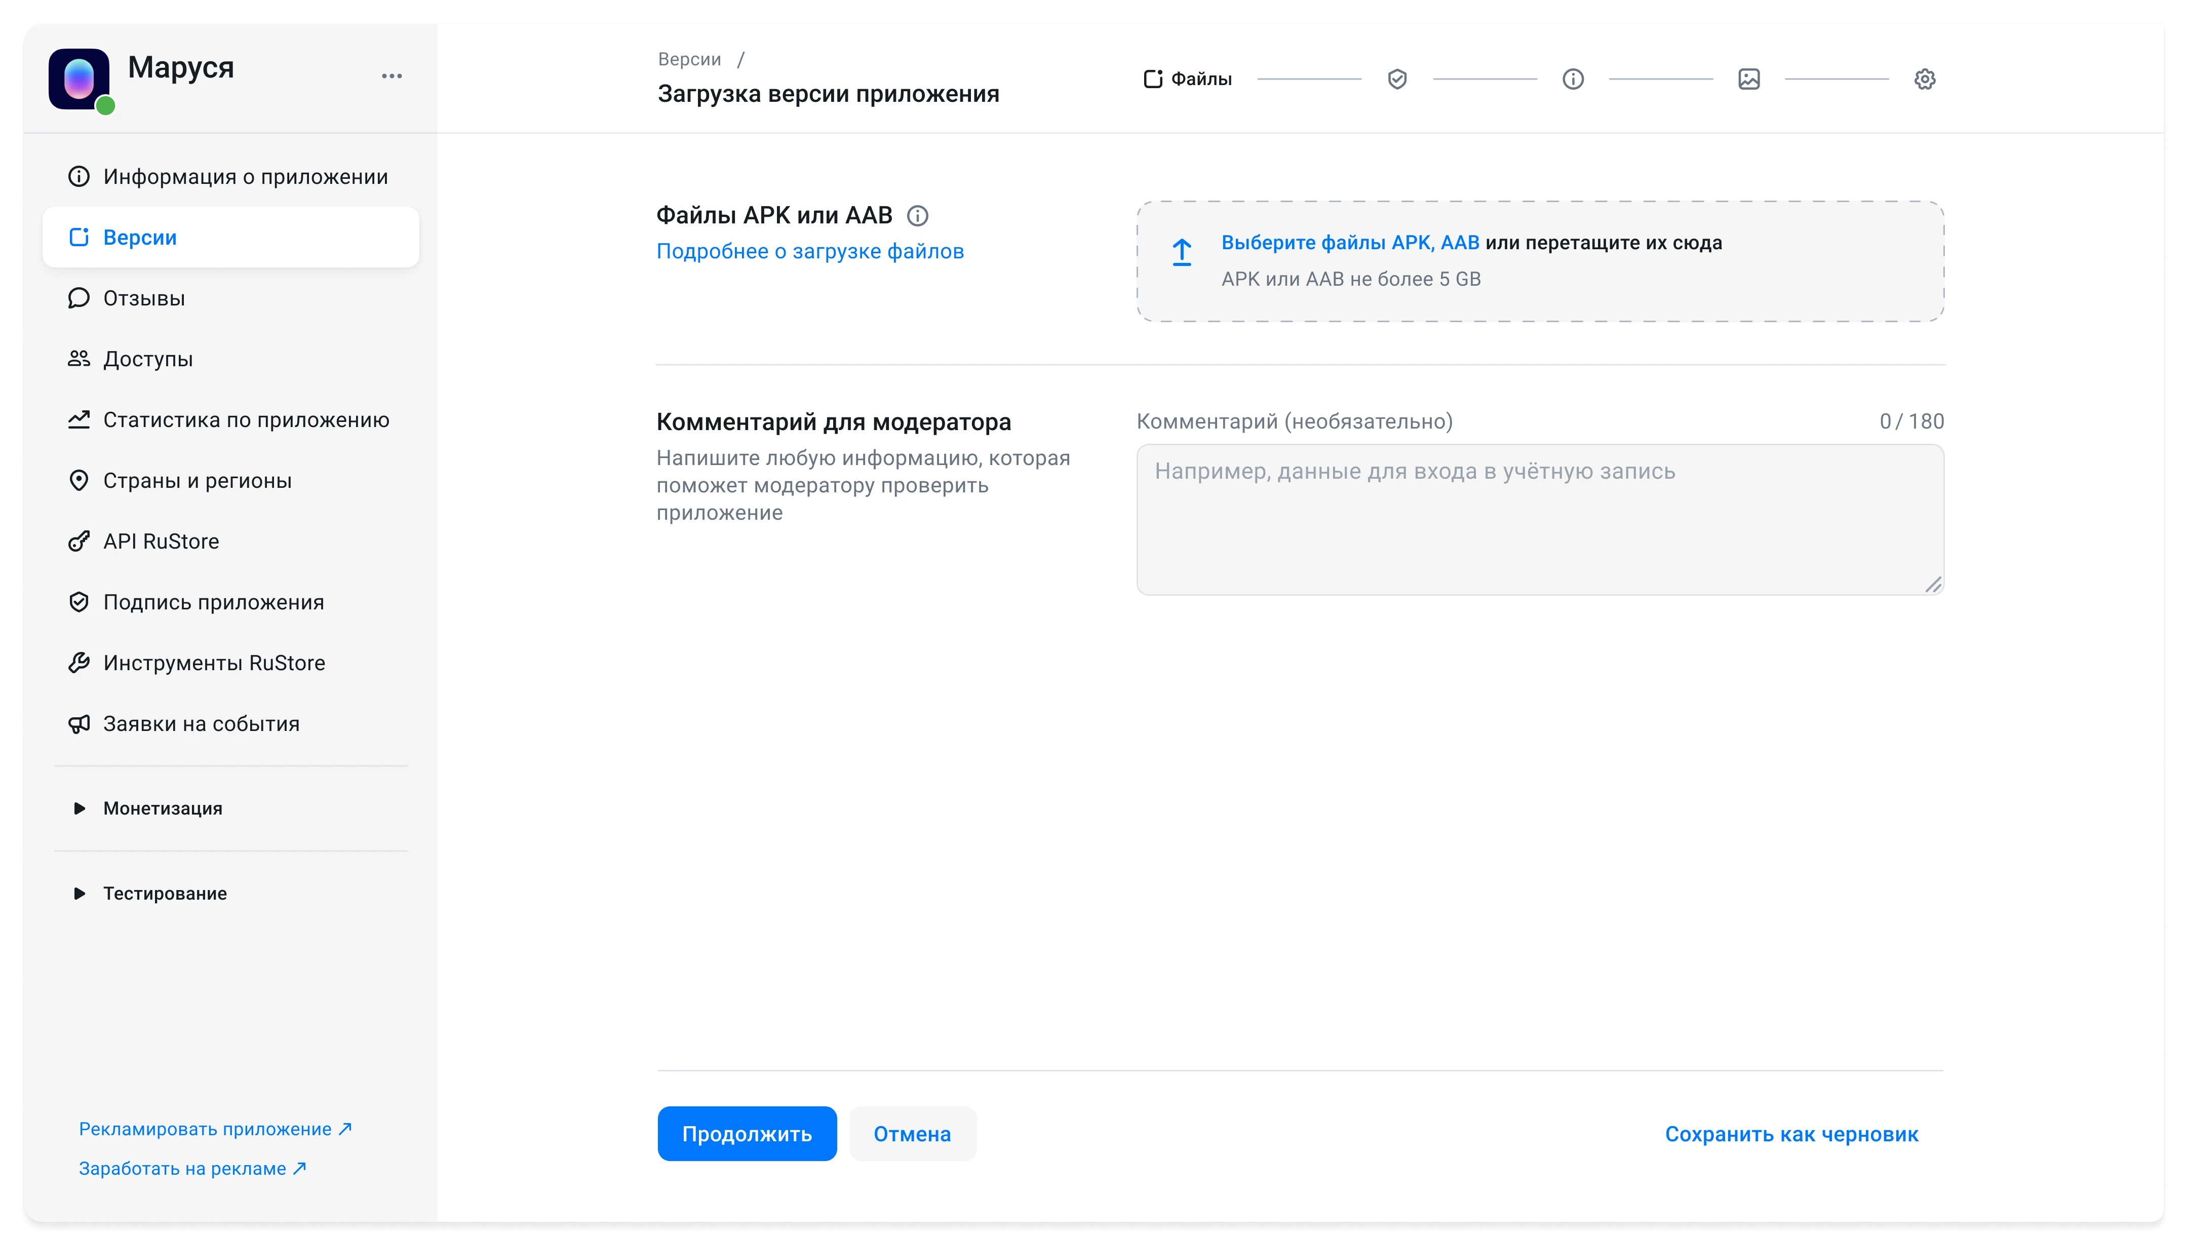Click Сохранить как черновик
Viewport: 2188px width, 1234px height.
1791,1134
